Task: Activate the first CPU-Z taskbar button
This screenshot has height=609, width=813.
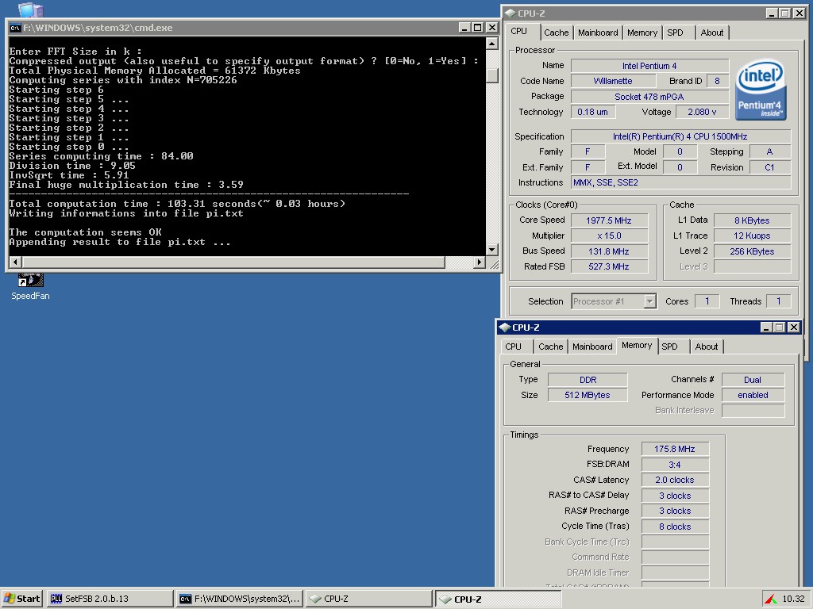Action: [368, 599]
